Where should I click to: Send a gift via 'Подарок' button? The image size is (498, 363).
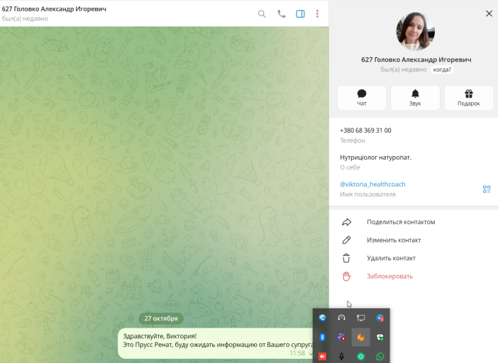click(468, 98)
